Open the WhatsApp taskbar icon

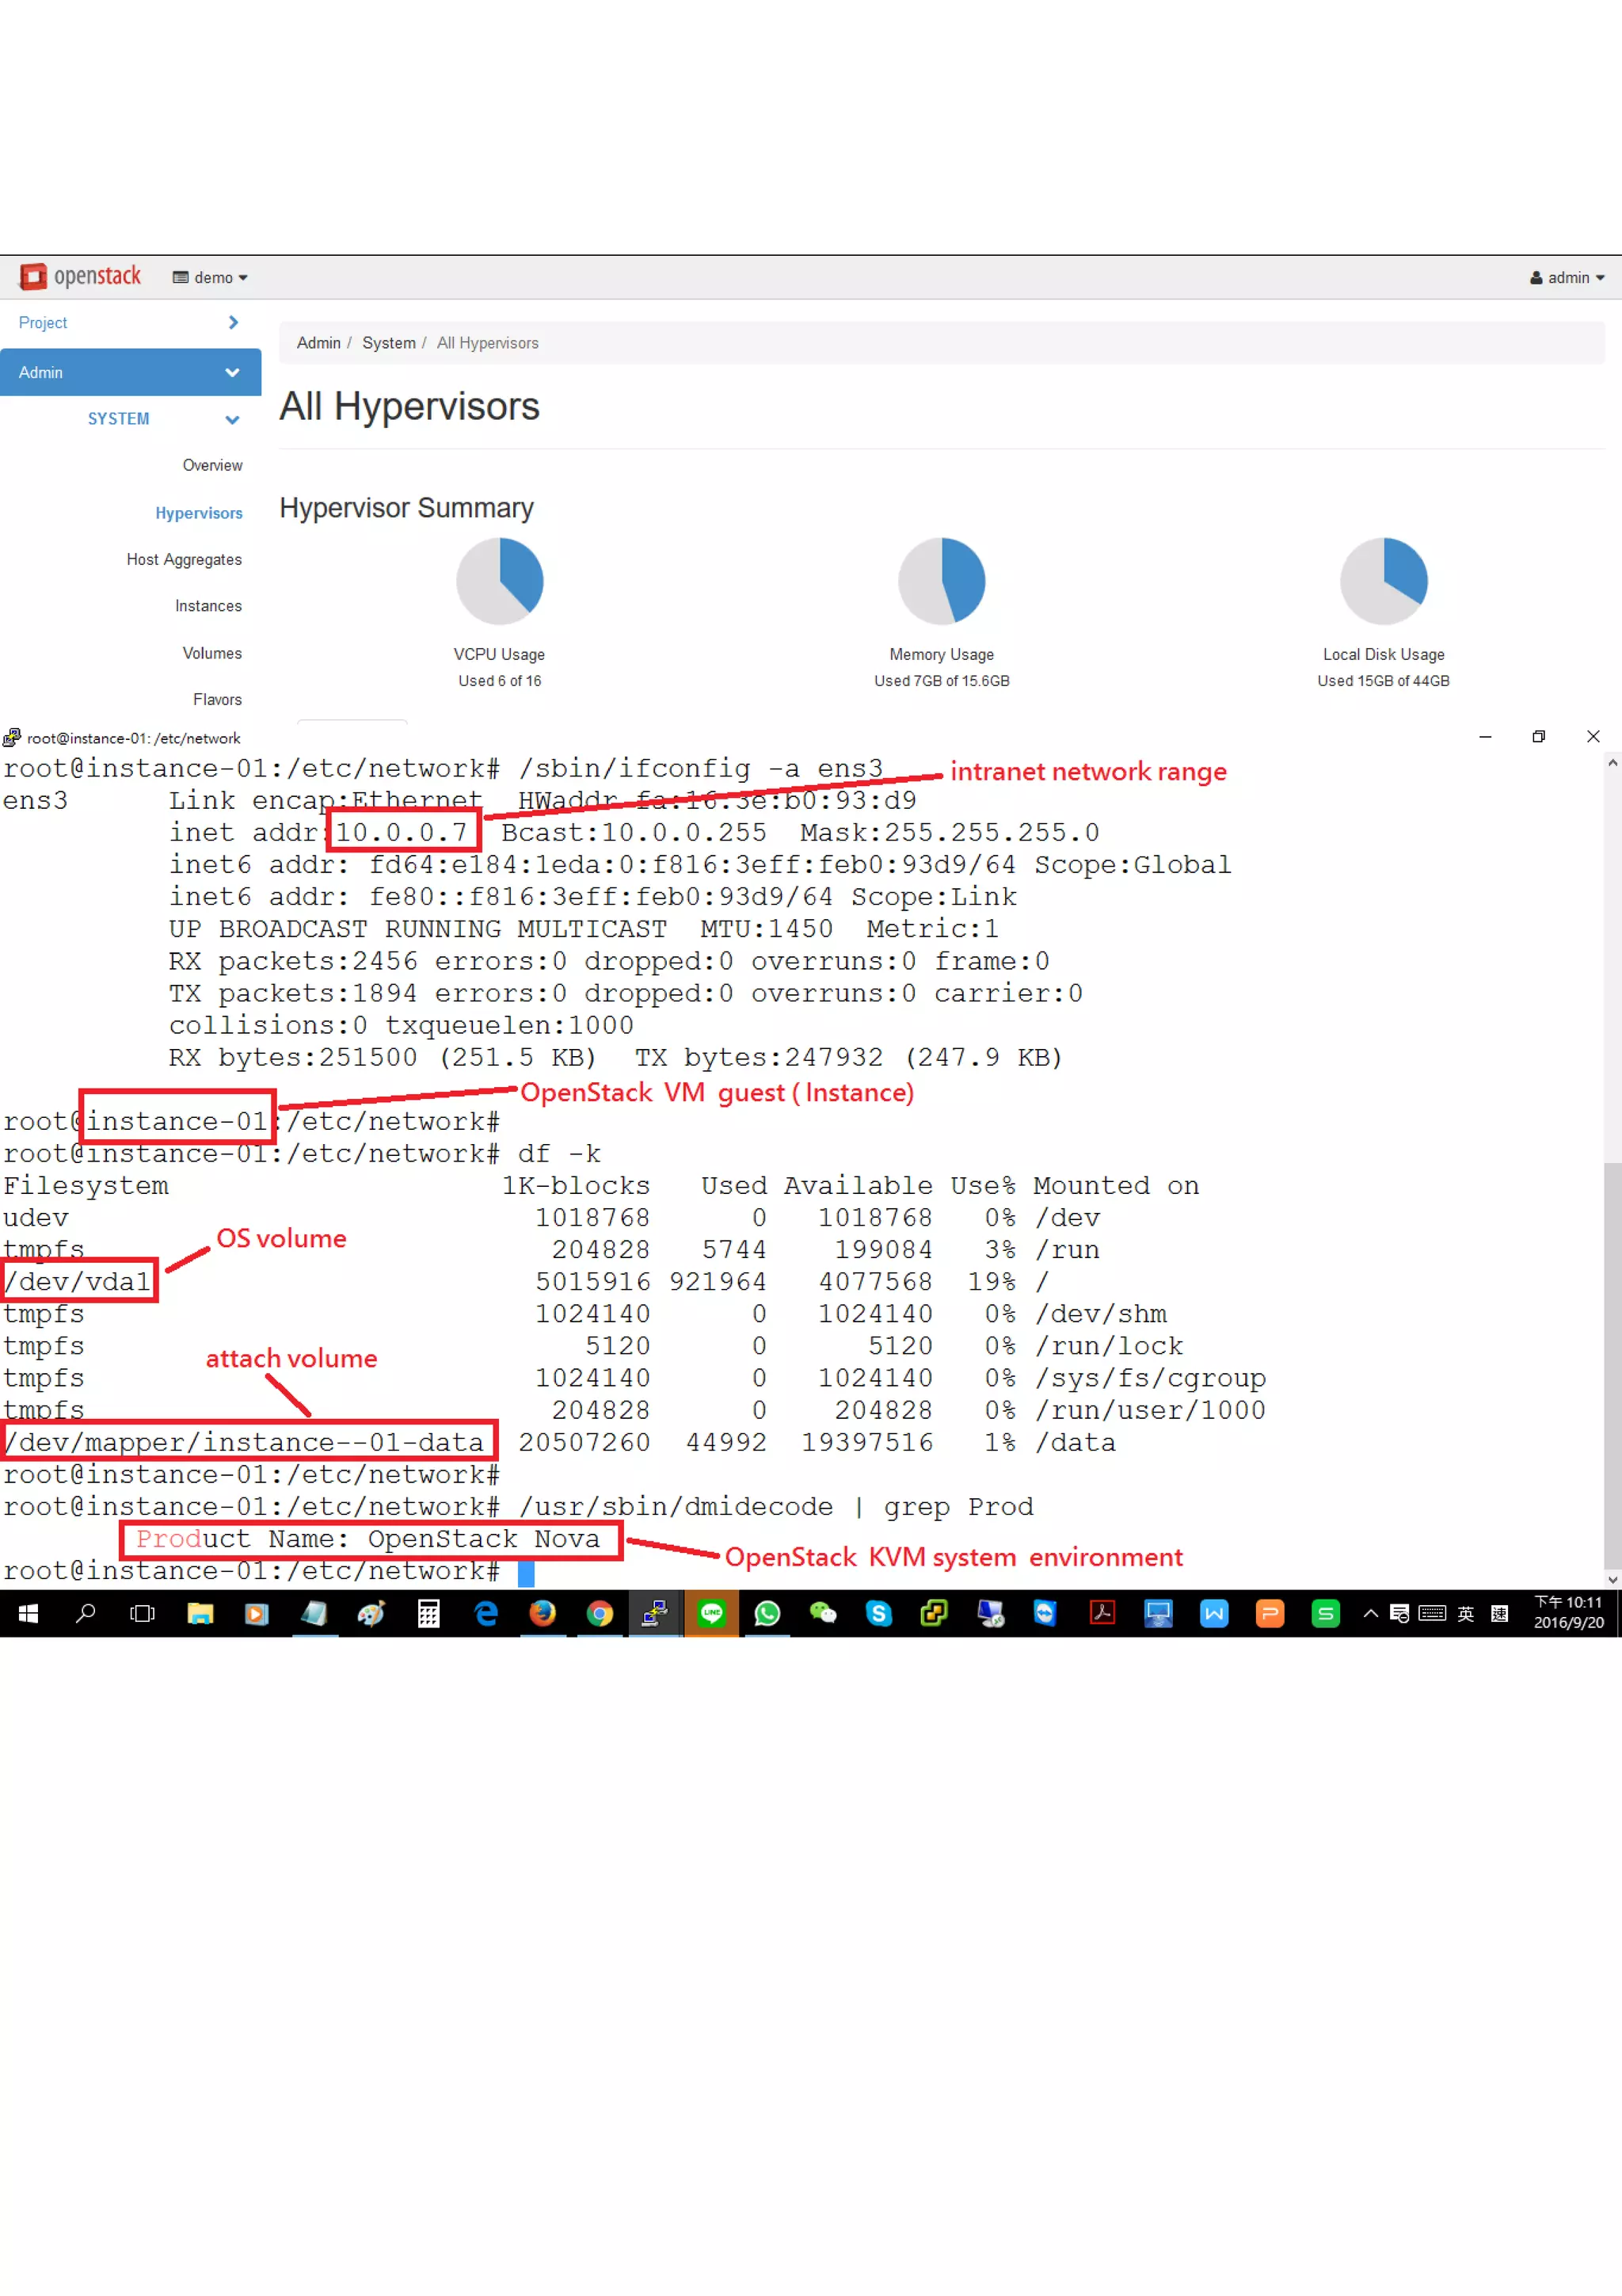(767, 1613)
